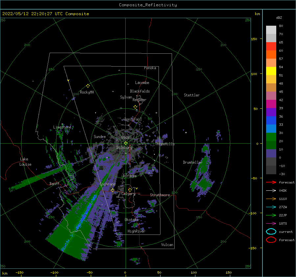Click the white 04DK arrow in legend
Image resolution: width=296 pixels, height=277 pixels.
[271, 190]
